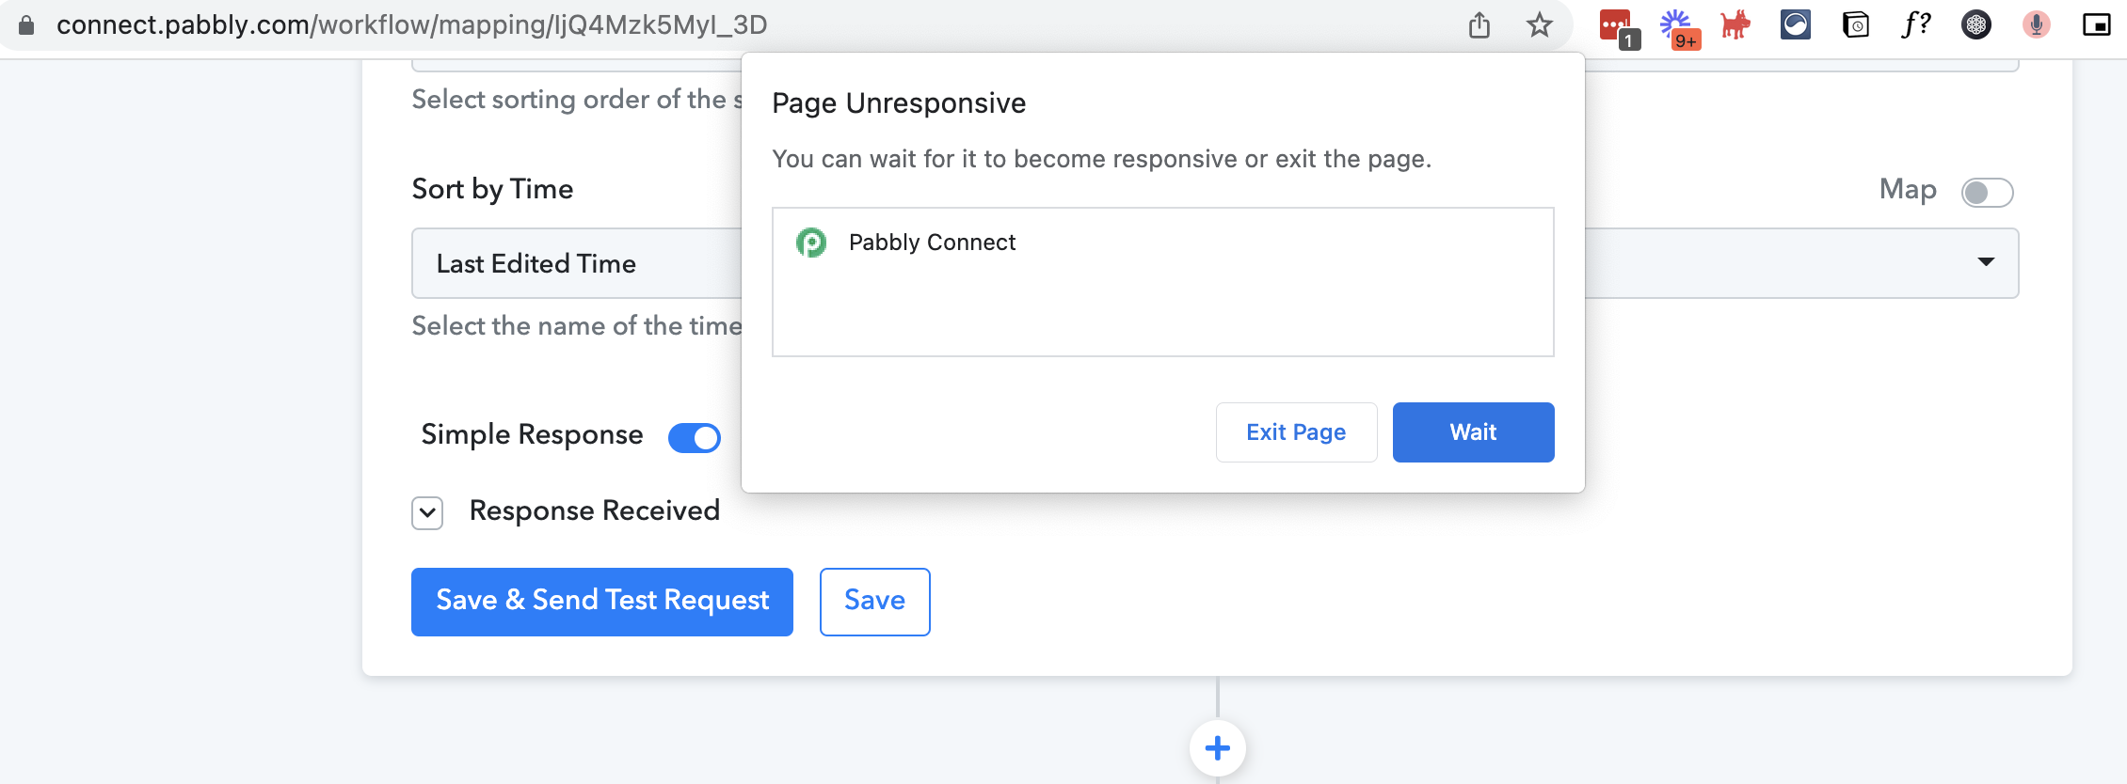Image resolution: width=2127 pixels, height=784 pixels.
Task: Click the "Map" label
Action: 1908,189
